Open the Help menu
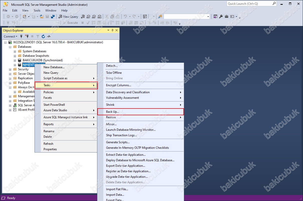Screen dimensions: 303x201 64,10
